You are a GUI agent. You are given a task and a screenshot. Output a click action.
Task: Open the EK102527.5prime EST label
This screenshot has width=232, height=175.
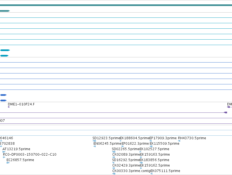[x=154, y=149]
